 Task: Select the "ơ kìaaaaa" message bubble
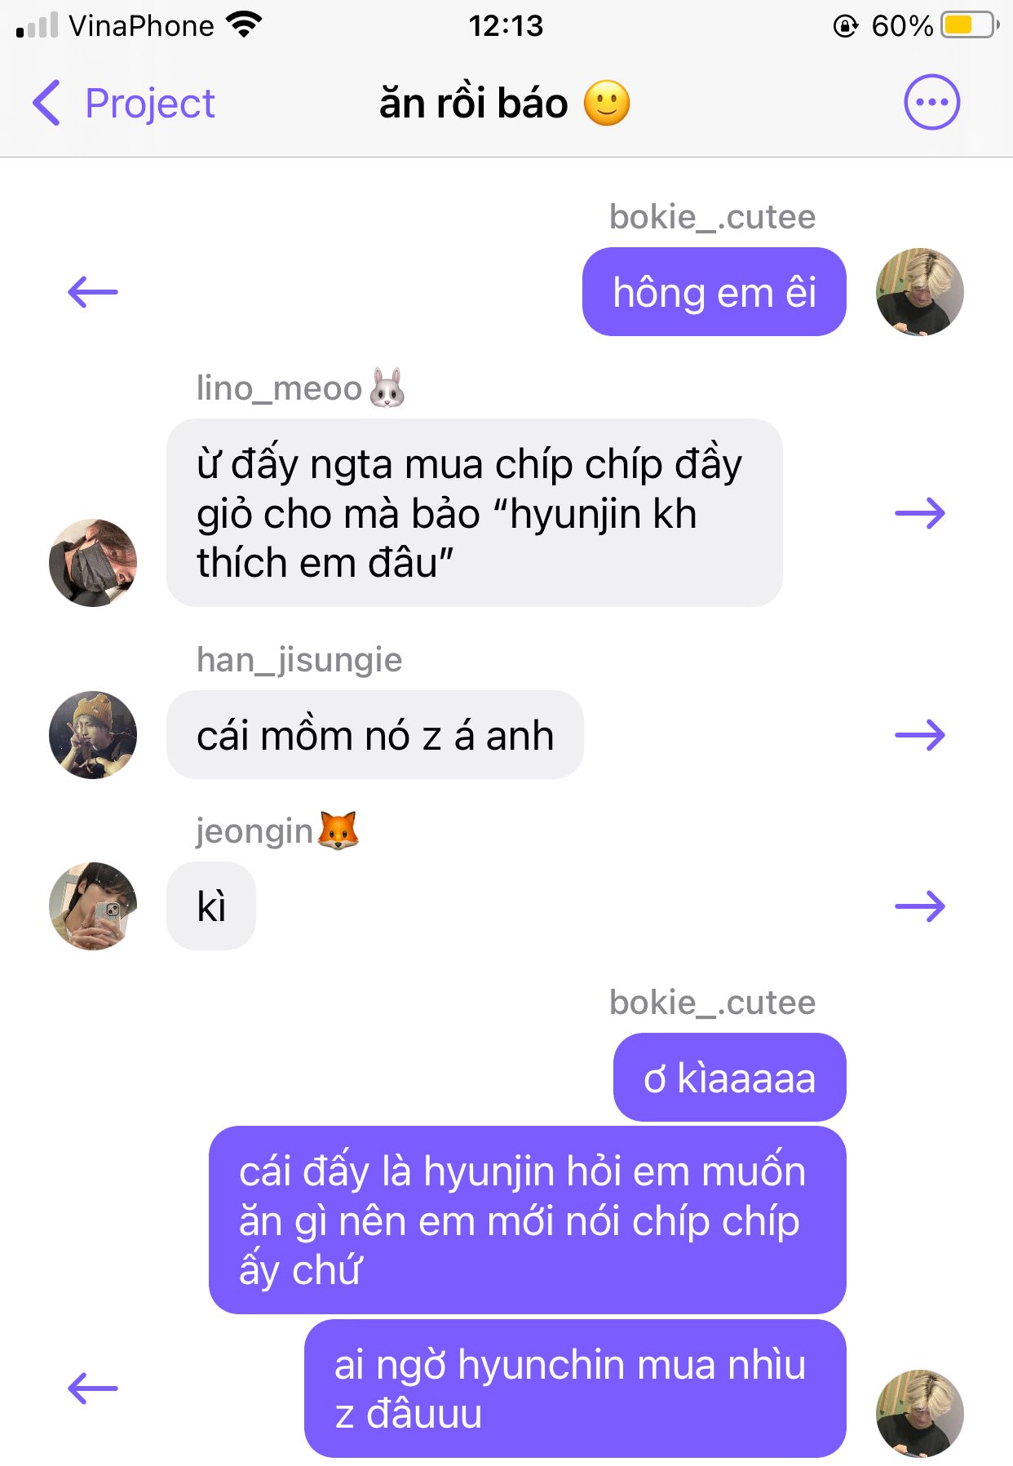pos(729,1077)
